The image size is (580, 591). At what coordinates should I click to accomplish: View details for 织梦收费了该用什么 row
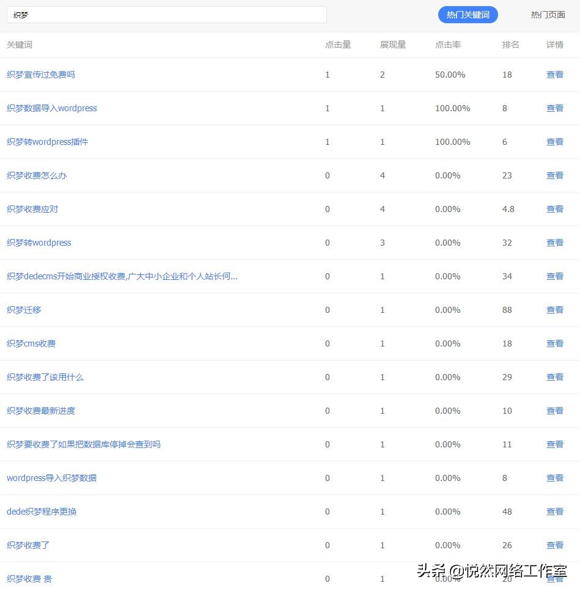555,377
